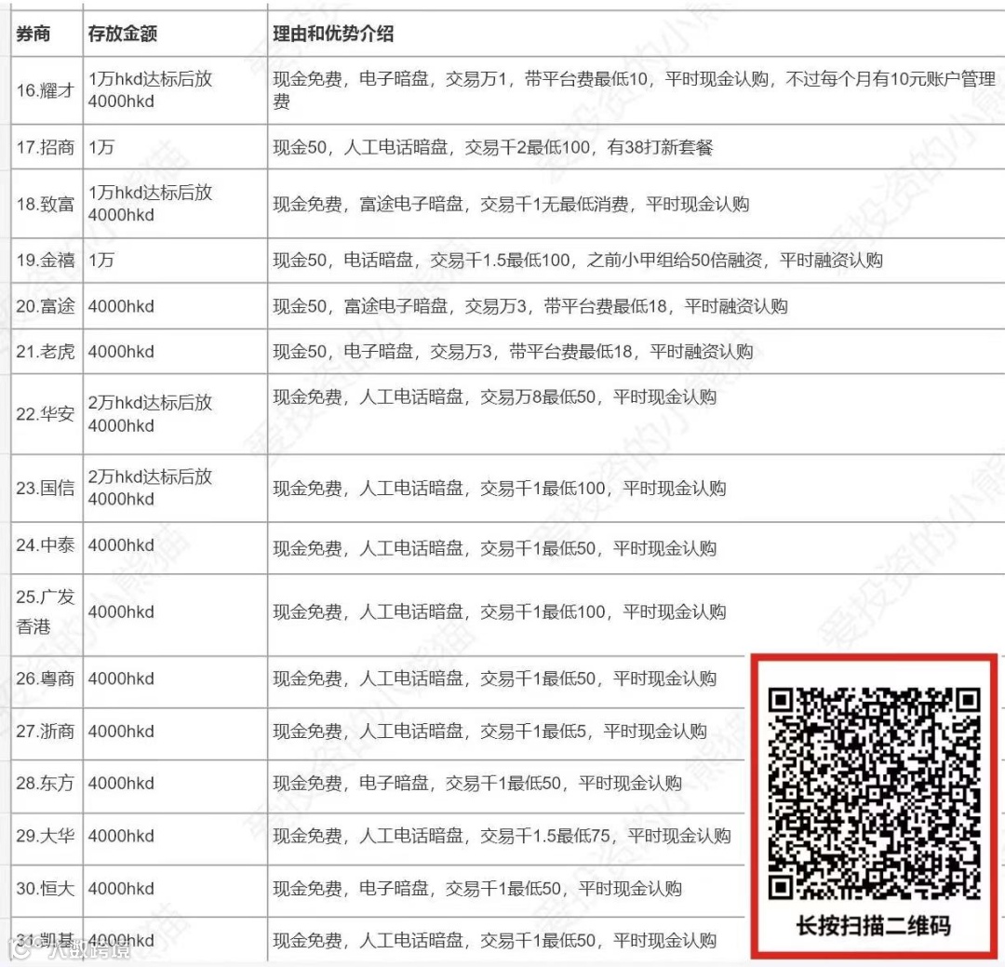Select 4000hkd in the 24.中泰 row
The height and width of the screenshot is (967, 1005).
[121, 545]
